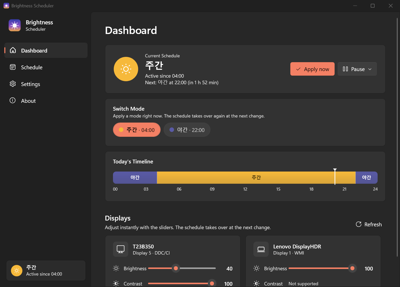Click the T23B350 monitor icon
400x287 pixels.
[x=121, y=249]
